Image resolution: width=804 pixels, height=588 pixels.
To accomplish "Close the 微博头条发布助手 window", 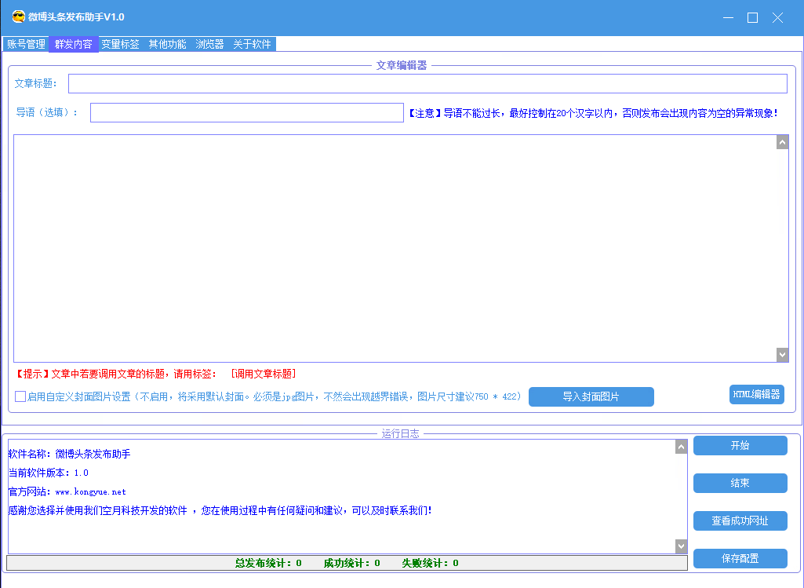I will (x=777, y=17).
